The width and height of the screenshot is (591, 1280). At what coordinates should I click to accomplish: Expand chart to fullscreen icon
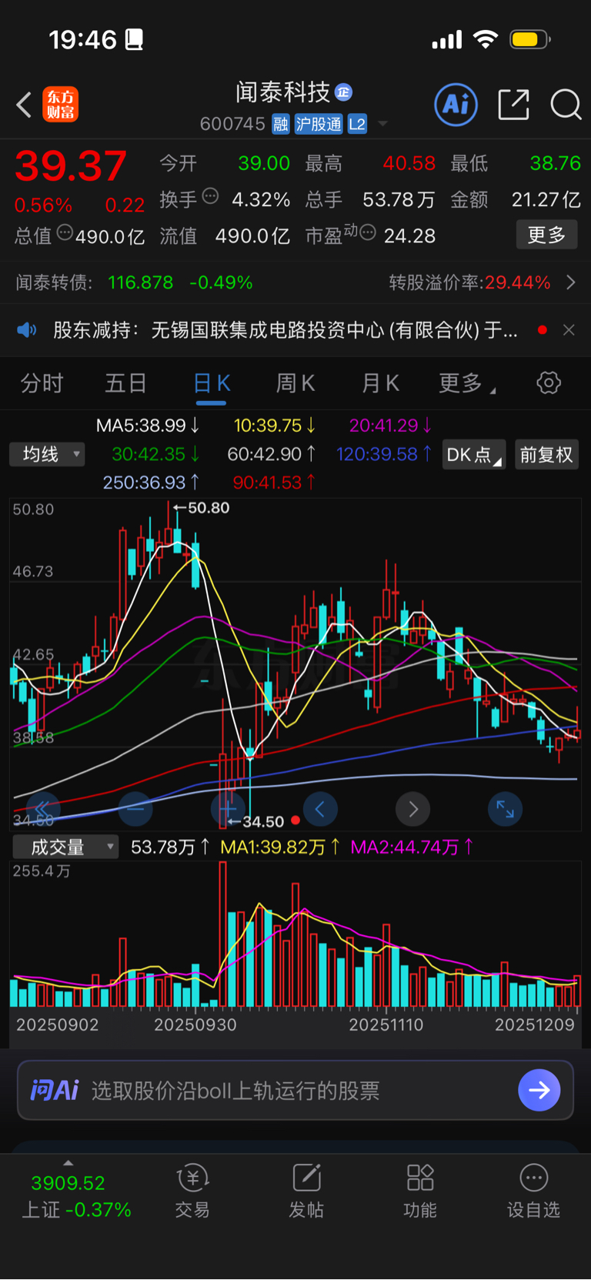point(505,809)
